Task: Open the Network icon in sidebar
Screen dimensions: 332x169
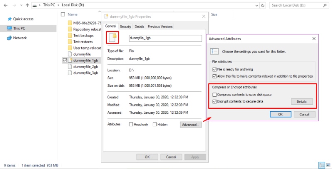Action: pos(9,38)
